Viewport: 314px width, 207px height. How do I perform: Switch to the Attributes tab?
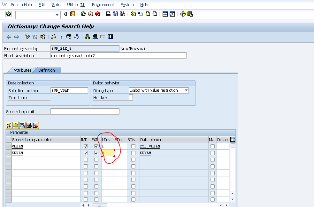[x=22, y=70]
